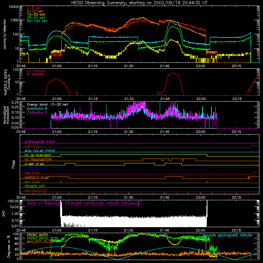Select the "Collimator 9" legend label
Image resolution: width=263 pixels, height=263 pixels.
(37, 112)
